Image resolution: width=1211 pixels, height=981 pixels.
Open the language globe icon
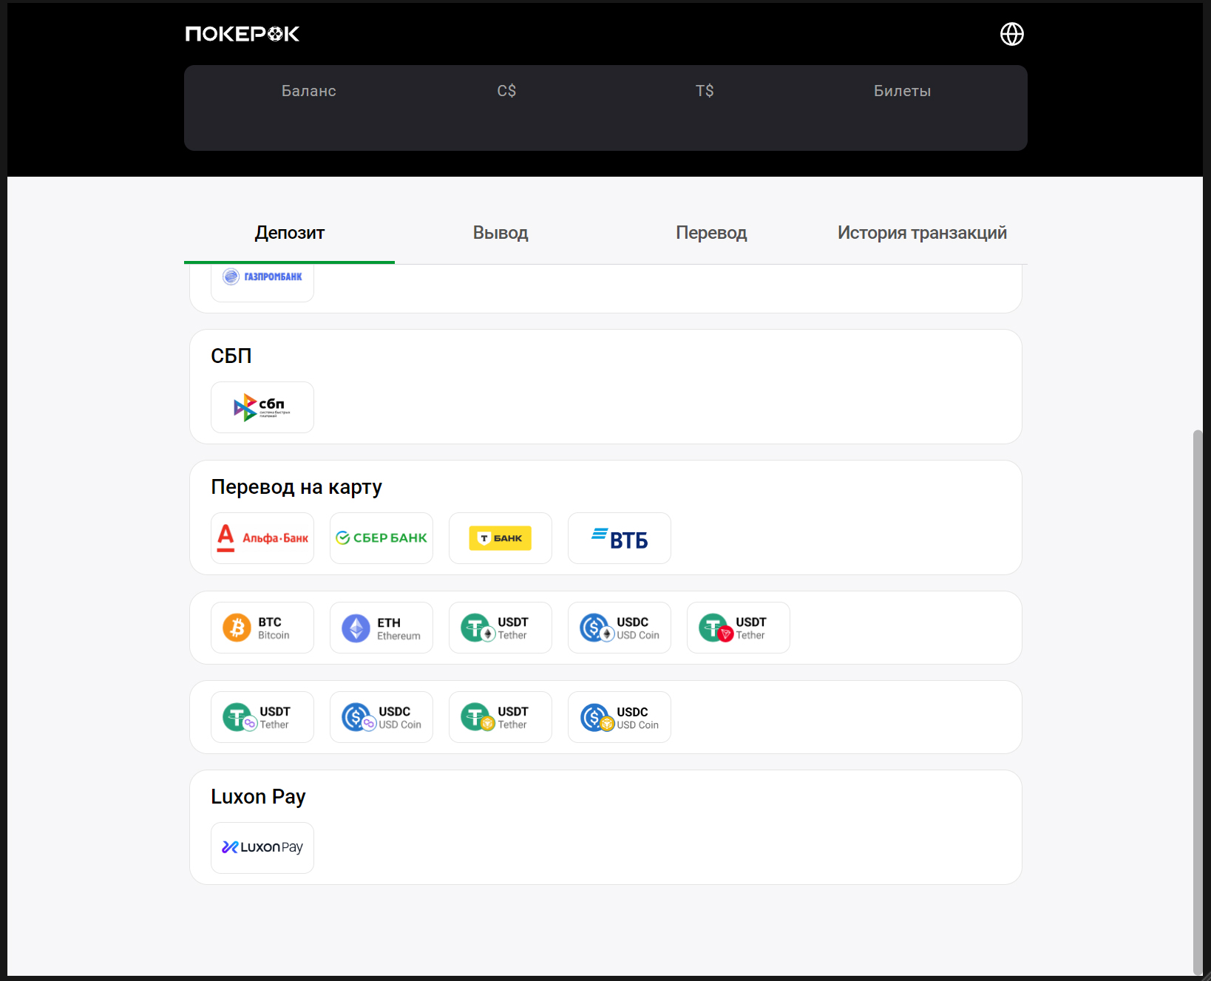pos(1011,34)
